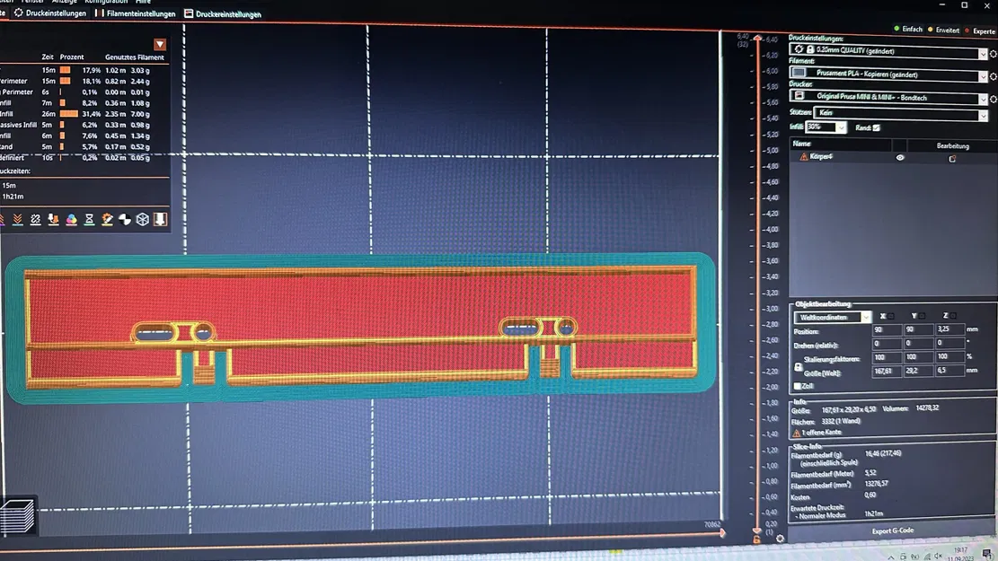This screenshot has height=561, width=998.
Task: Open Druckeinstellungen preset dropdown 0.20mm QUALITY
Action: 888,51
